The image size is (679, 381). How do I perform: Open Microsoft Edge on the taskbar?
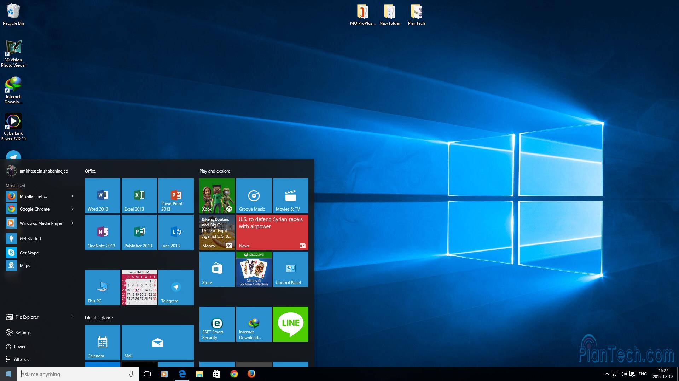click(182, 374)
